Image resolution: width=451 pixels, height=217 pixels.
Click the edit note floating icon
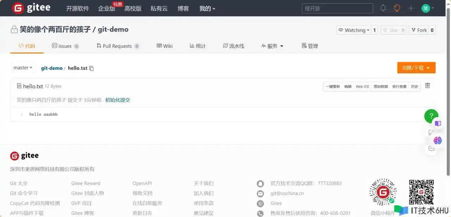click(431, 132)
